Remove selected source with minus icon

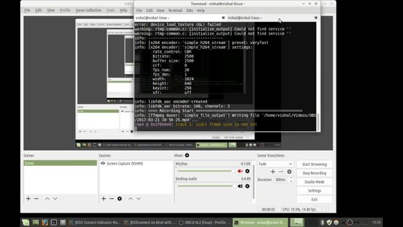point(111,199)
